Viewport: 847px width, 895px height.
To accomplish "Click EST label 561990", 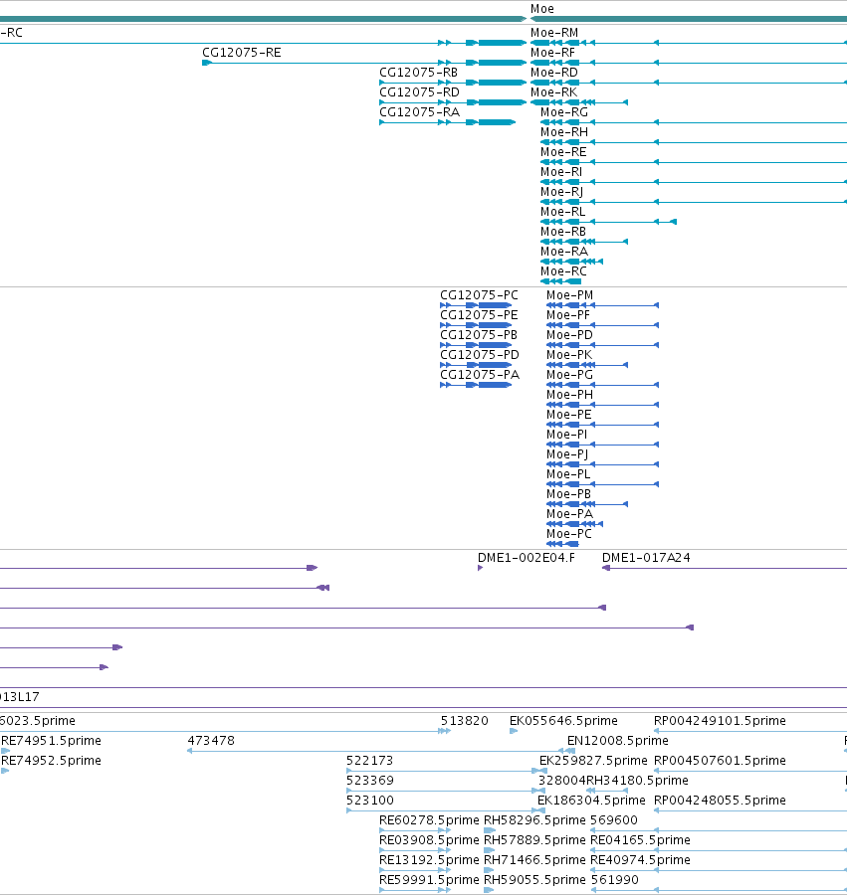I will point(614,881).
